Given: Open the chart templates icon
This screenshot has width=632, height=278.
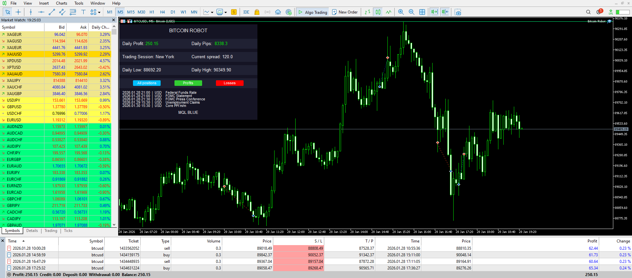Looking at the screenshot, I should coord(220,12).
